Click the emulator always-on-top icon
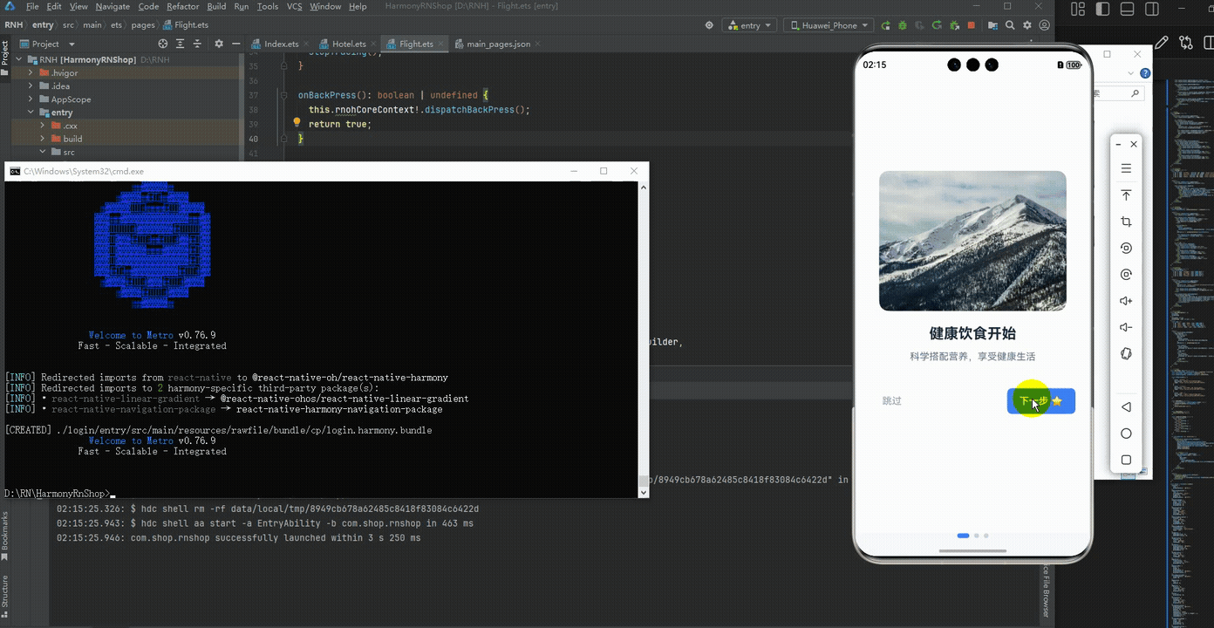 [x=1126, y=195]
